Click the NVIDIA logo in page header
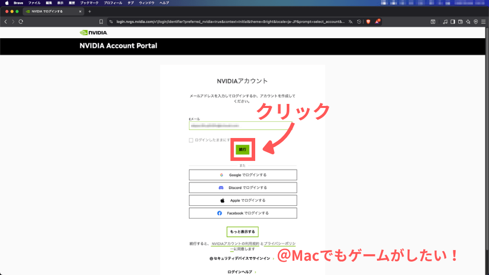 (94, 33)
